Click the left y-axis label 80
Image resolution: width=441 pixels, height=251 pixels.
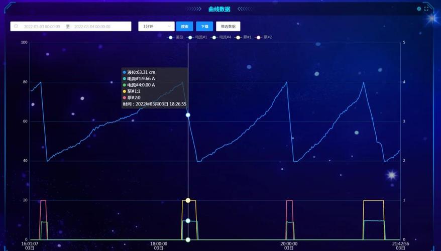[x=25, y=82]
